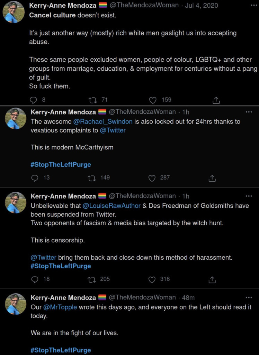Share the Goldsmiths suspension tweet
The image size is (259, 355).
point(212,279)
